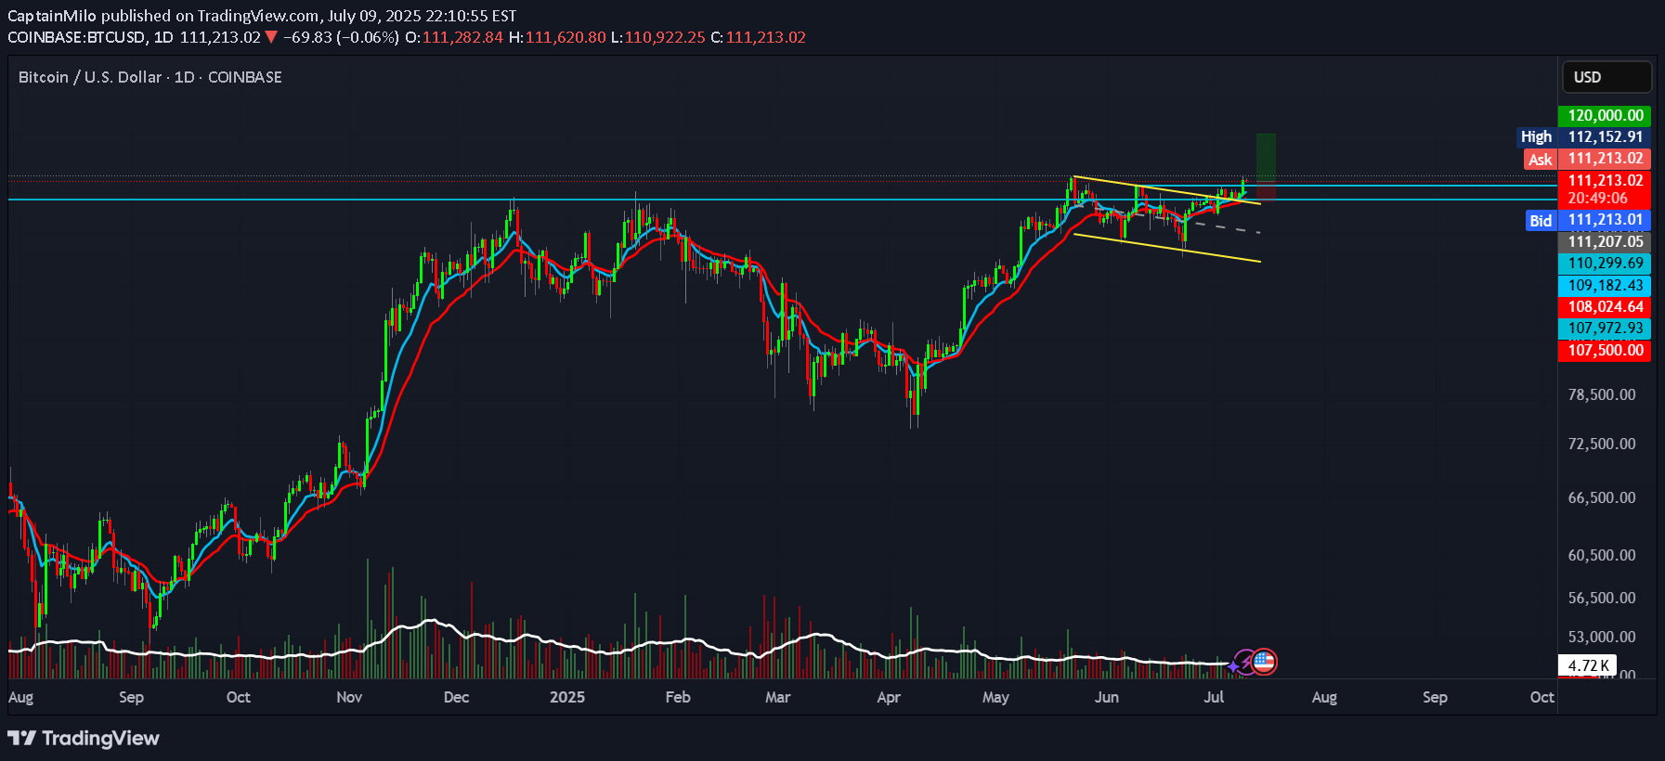Image resolution: width=1665 pixels, height=761 pixels.
Task: Click the US flag economic event icon
Action: click(1264, 662)
